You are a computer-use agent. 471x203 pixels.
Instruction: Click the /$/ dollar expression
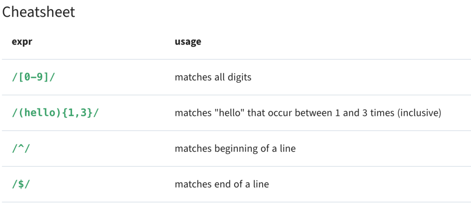point(21,184)
